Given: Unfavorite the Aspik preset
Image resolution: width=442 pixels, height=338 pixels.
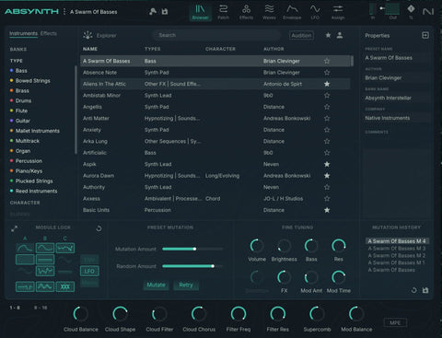Looking at the screenshot, I should 327,164.
